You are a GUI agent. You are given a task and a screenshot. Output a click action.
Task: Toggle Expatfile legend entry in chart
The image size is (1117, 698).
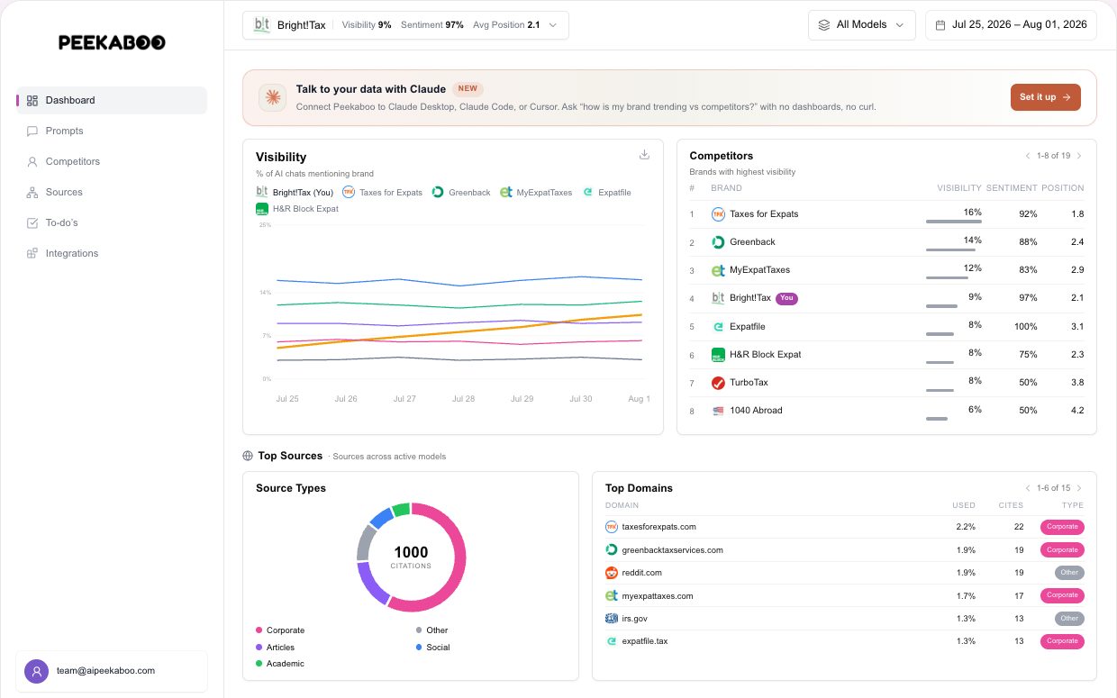click(606, 192)
